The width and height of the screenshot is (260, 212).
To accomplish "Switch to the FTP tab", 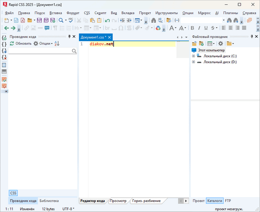I will pos(228,201).
